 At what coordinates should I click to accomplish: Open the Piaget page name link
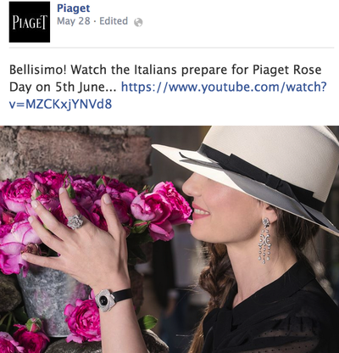74,8
